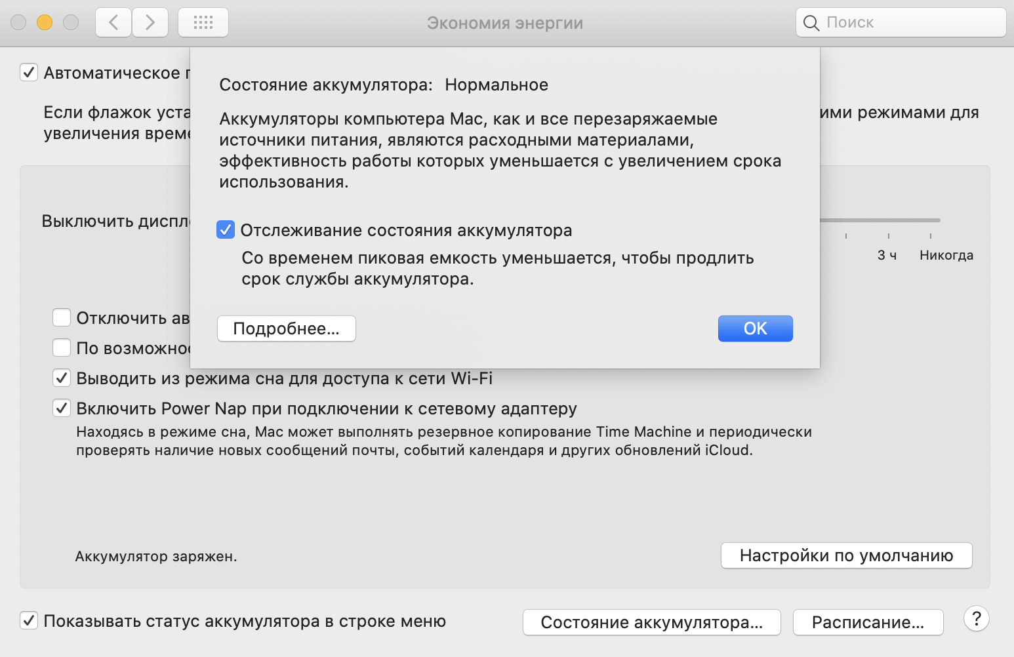The height and width of the screenshot is (657, 1014).
Task: Enable the Отключить checkbox
Action: [x=62, y=318]
